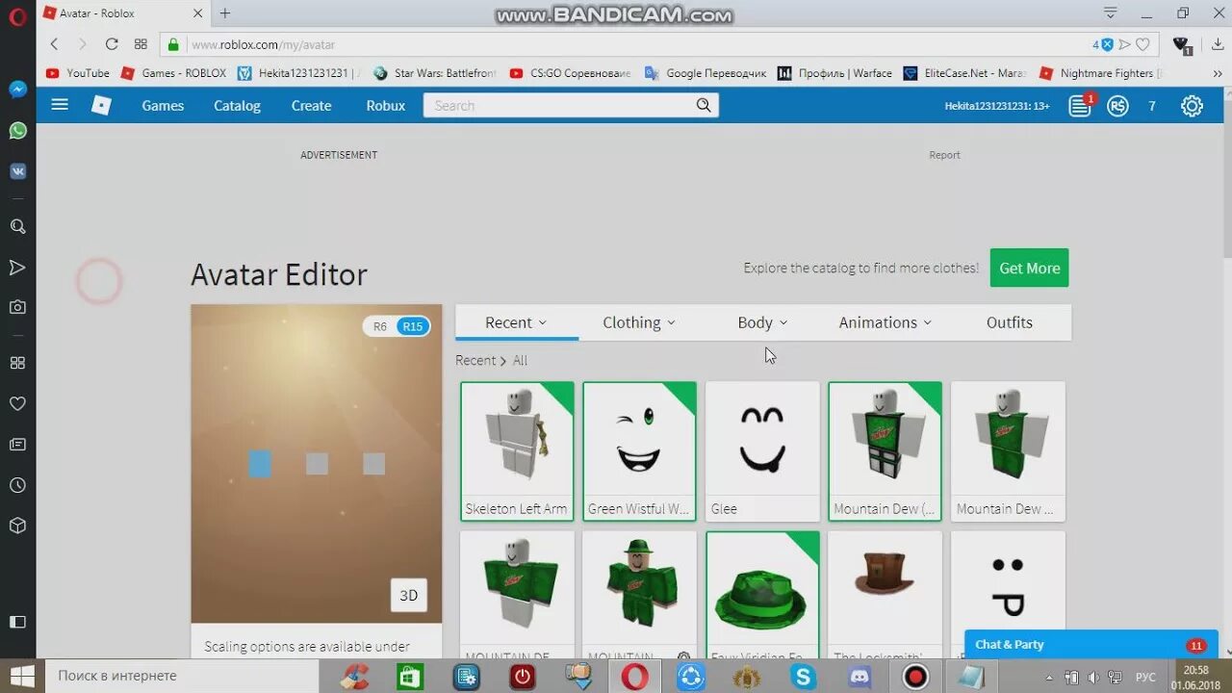The width and height of the screenshot is (1232, 693).
Task: Click the Hekita1231231231 username
Action: point(997,107)
